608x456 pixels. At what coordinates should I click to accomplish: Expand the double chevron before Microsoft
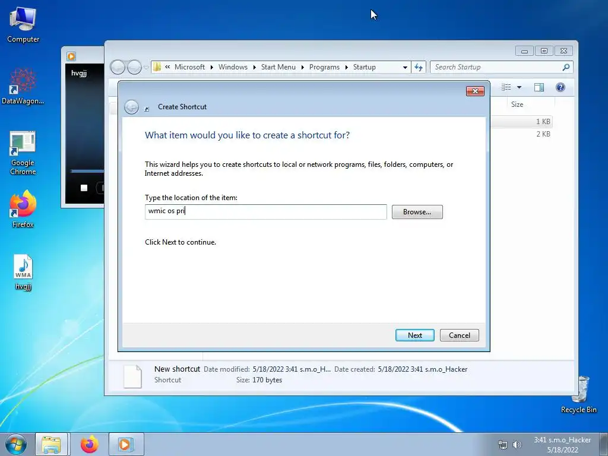click(167, 67)
